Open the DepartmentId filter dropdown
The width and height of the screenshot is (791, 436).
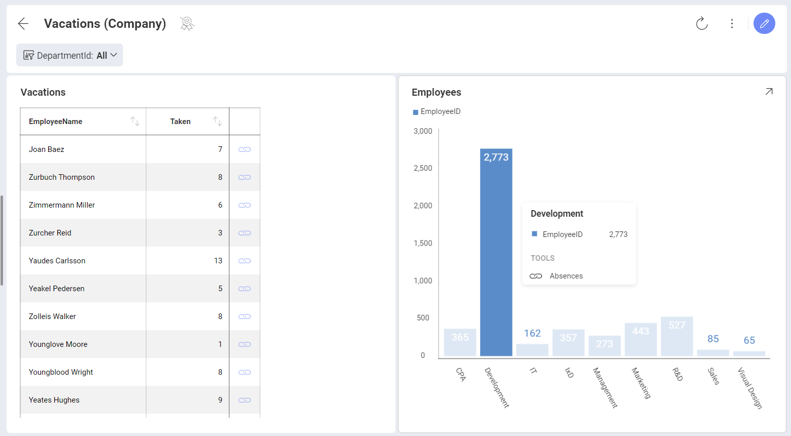click(x=70, y=55)
